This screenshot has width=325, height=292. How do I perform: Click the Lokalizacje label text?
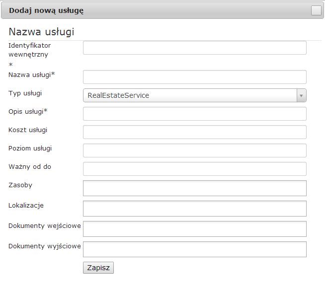pos(26,206)
